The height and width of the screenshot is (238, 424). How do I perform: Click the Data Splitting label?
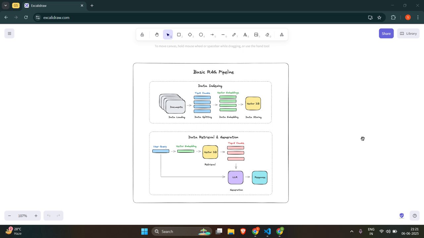point(202,117)
